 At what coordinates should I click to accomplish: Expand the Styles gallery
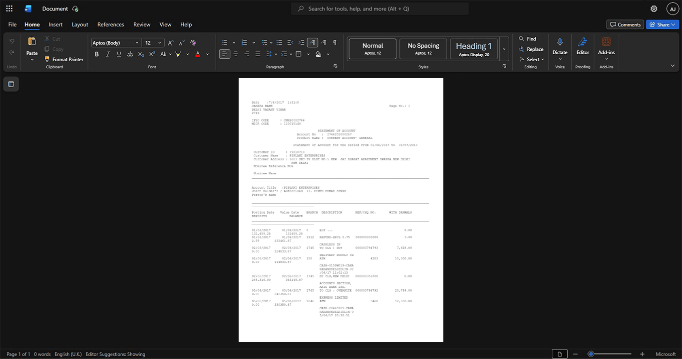[x=504, y=49]
